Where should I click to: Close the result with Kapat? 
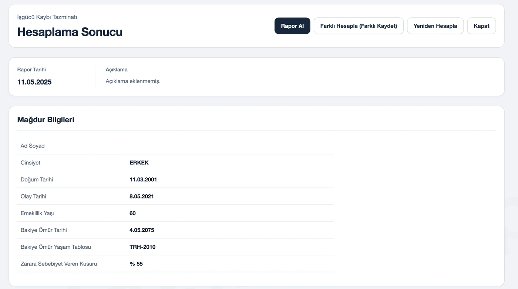481,26
